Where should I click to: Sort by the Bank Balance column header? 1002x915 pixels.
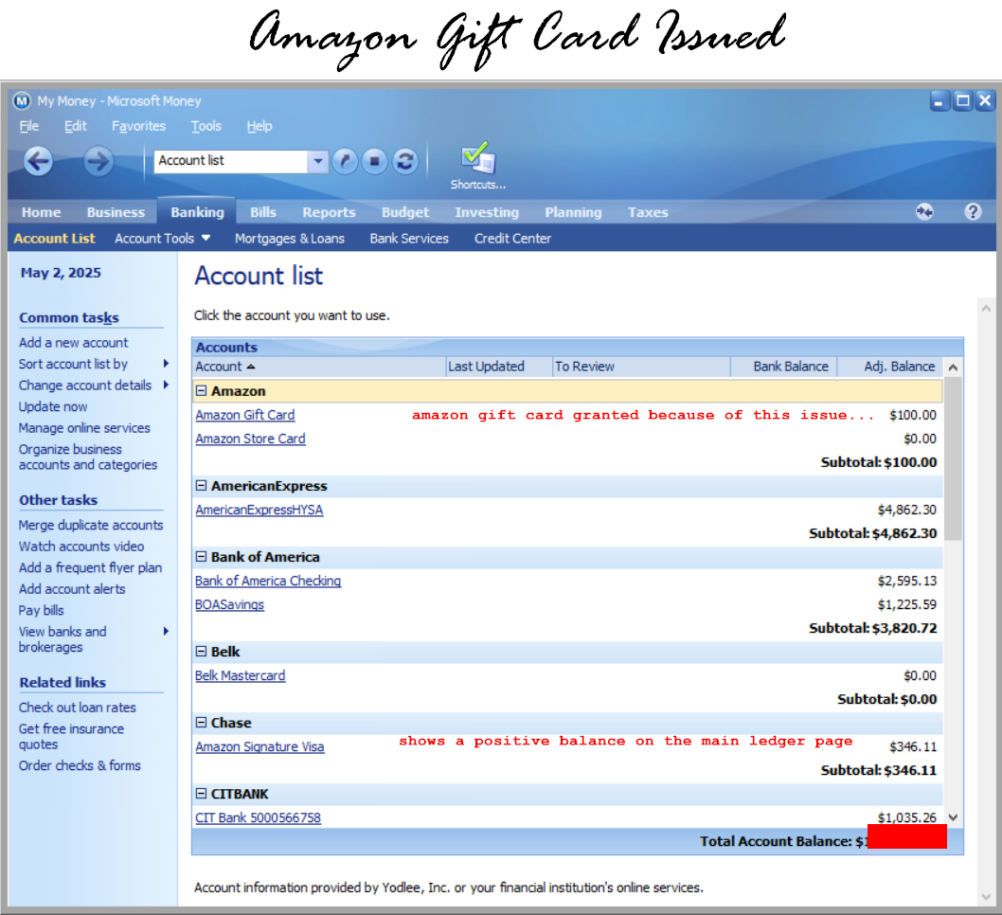click(x=784, y=367)
